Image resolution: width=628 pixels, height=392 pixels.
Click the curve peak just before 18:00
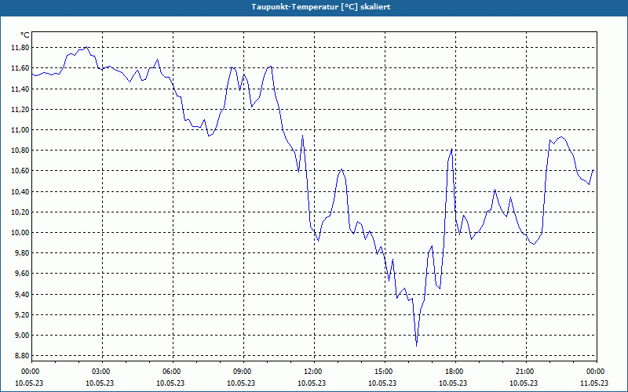pyautogui.click(x=451, y=149)
